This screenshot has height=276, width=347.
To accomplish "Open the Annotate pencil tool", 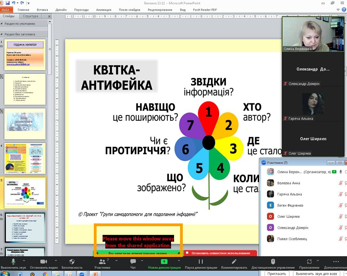I will (234, 262).
